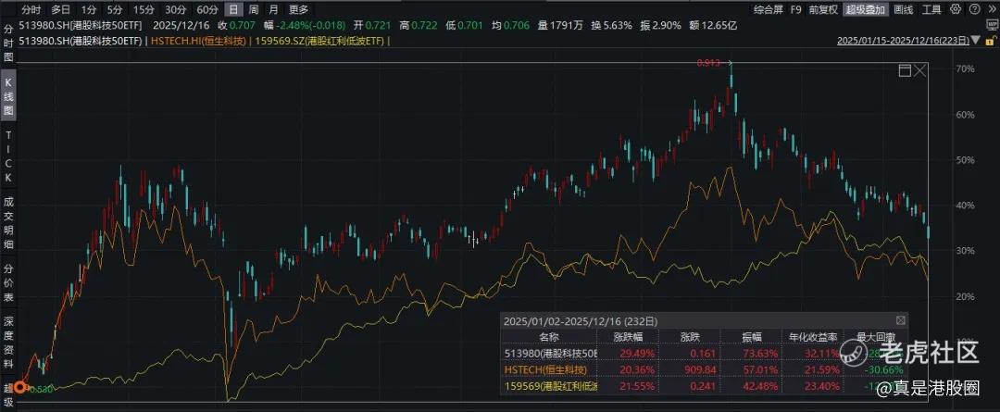The image size is (1000, 412).
Task: Close the statistics table panel
Action: [900, 320]
